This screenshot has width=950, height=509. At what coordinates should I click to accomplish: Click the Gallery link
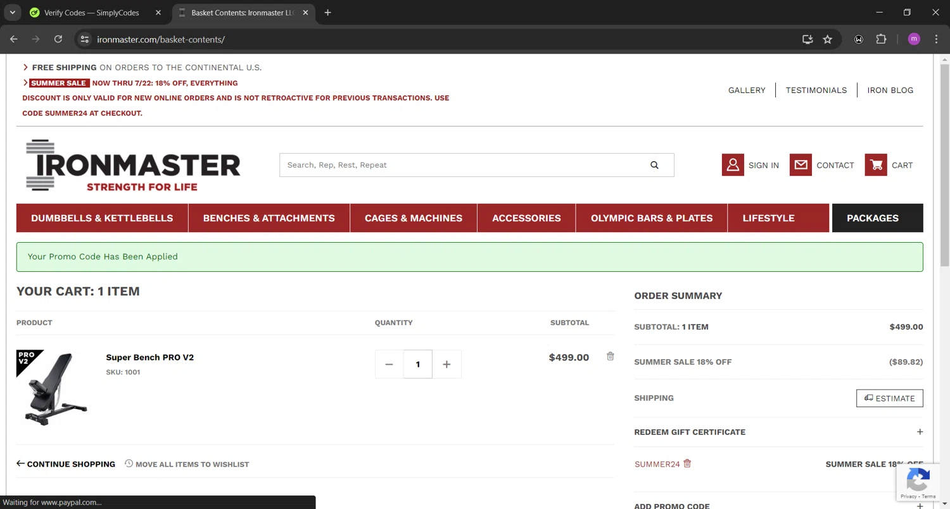[x=747, y=90]
